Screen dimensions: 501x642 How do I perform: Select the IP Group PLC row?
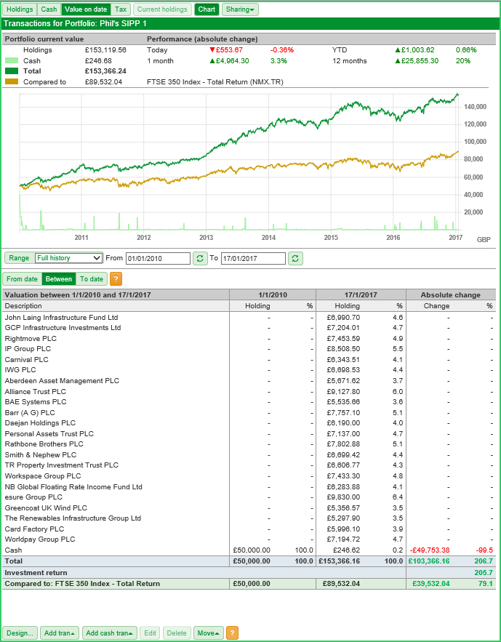pos(249,349)
